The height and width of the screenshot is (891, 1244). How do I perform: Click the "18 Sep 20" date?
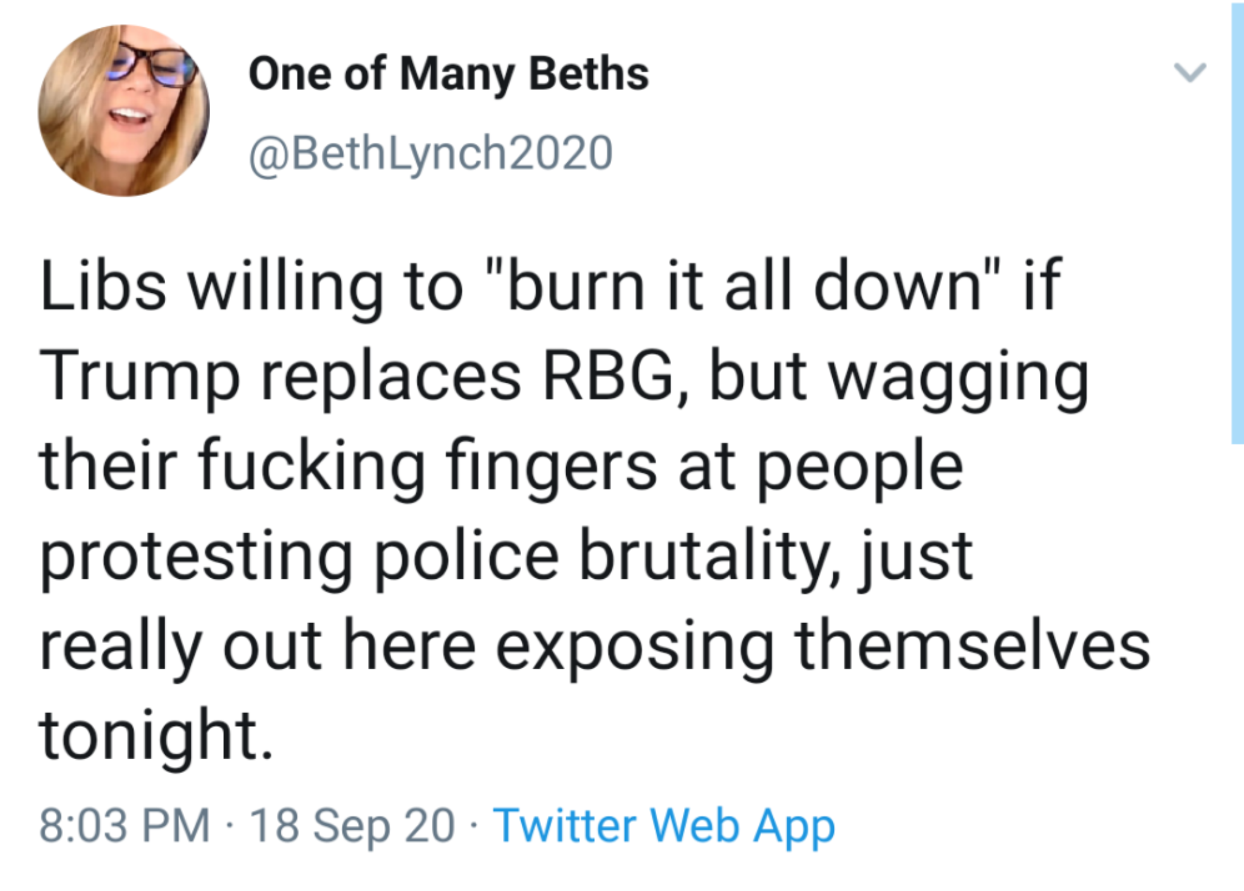352,825
